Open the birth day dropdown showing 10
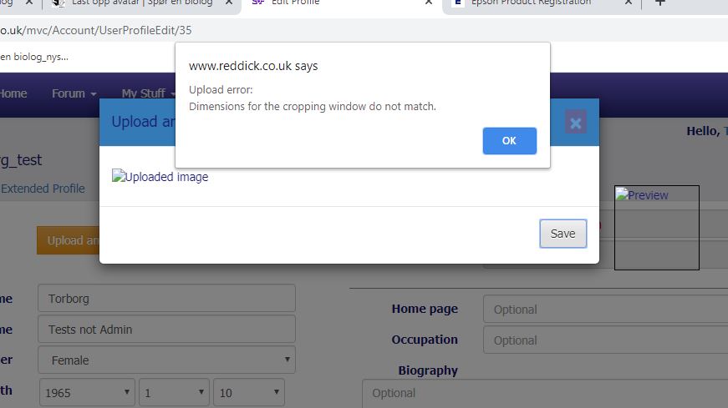The height and width of the screenshot is (408, 728). pyautogui.click(x=248, y=392)
